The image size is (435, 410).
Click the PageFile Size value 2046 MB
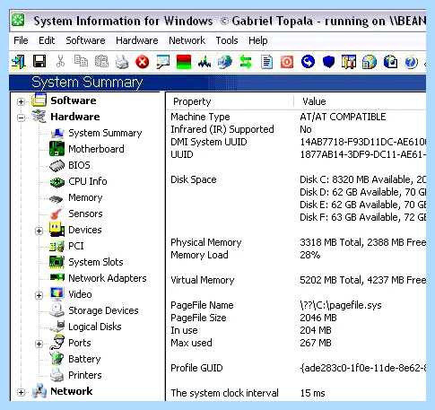(x=318, y=318)
